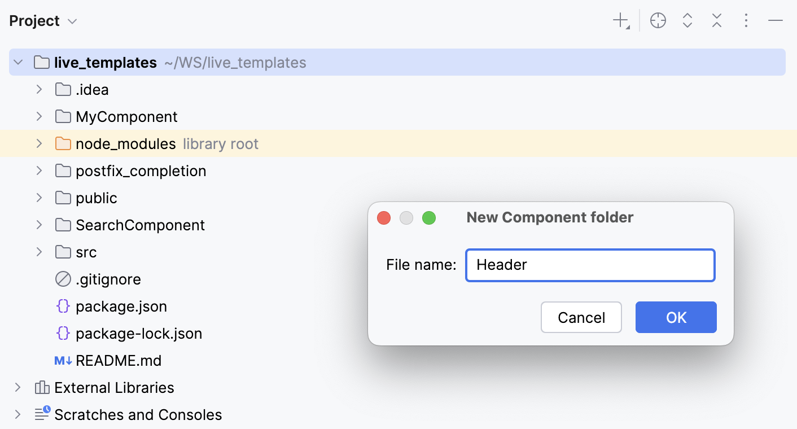Click the Expand All icon

pyautogui.click(x=687, y=20)
